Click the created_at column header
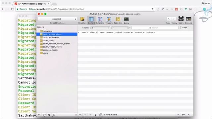This screenshot has width=212, height=119. pos(128,32)
